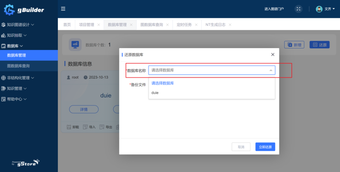340x172 pixels.
Task: Close the 定时任务 tab
Action: point(196,25)
